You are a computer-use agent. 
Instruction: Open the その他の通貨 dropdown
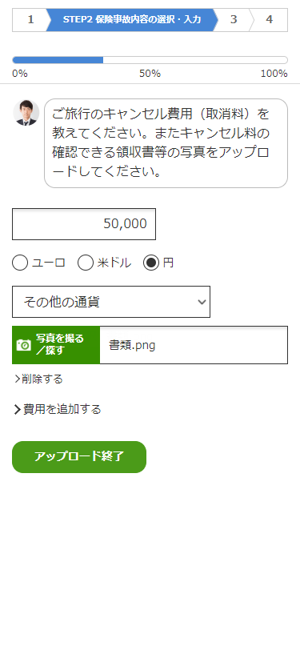pos(111,302)
